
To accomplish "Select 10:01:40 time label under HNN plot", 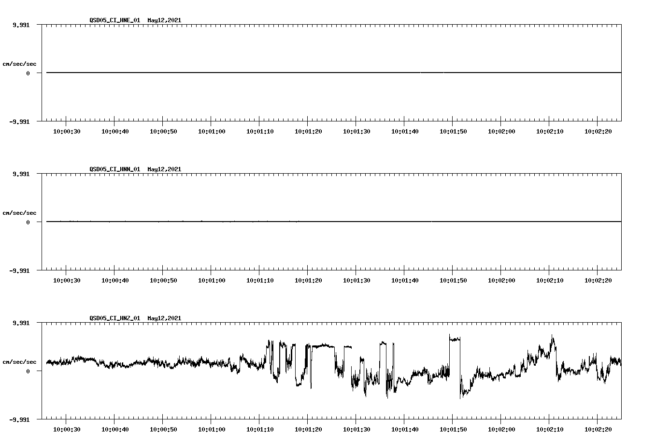I will 405,281.
